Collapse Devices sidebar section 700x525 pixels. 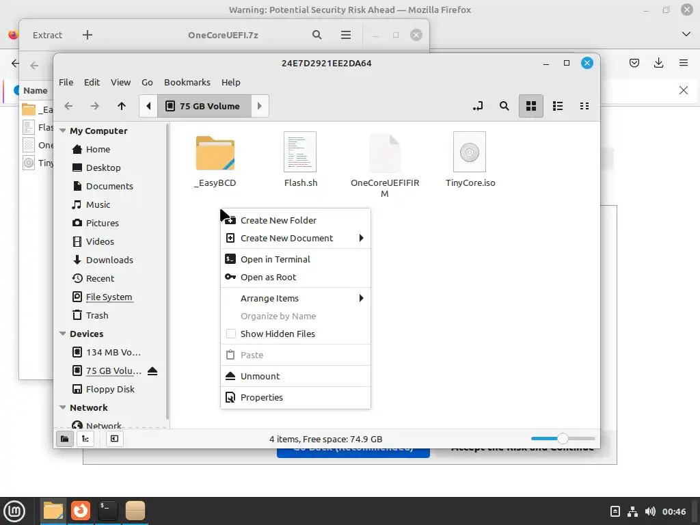[x=62, y=334]
